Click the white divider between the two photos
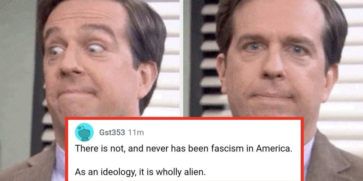The width and height of the screenshot is (363, 181). click(x=181, y=58)
